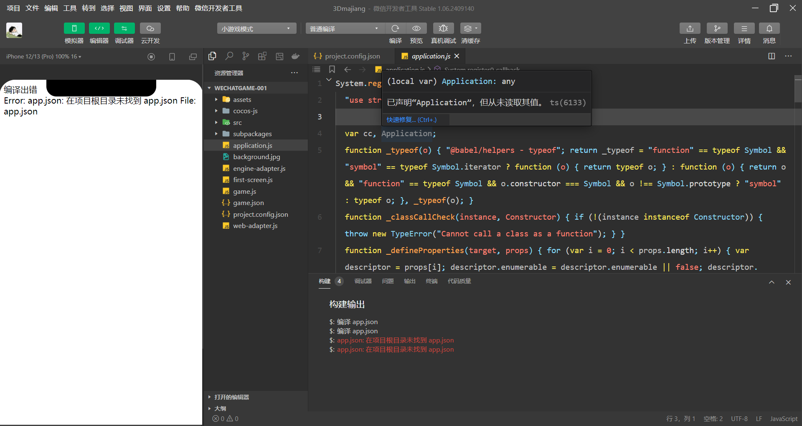Open web-adapter.js in the file tree

coord(256,226)
